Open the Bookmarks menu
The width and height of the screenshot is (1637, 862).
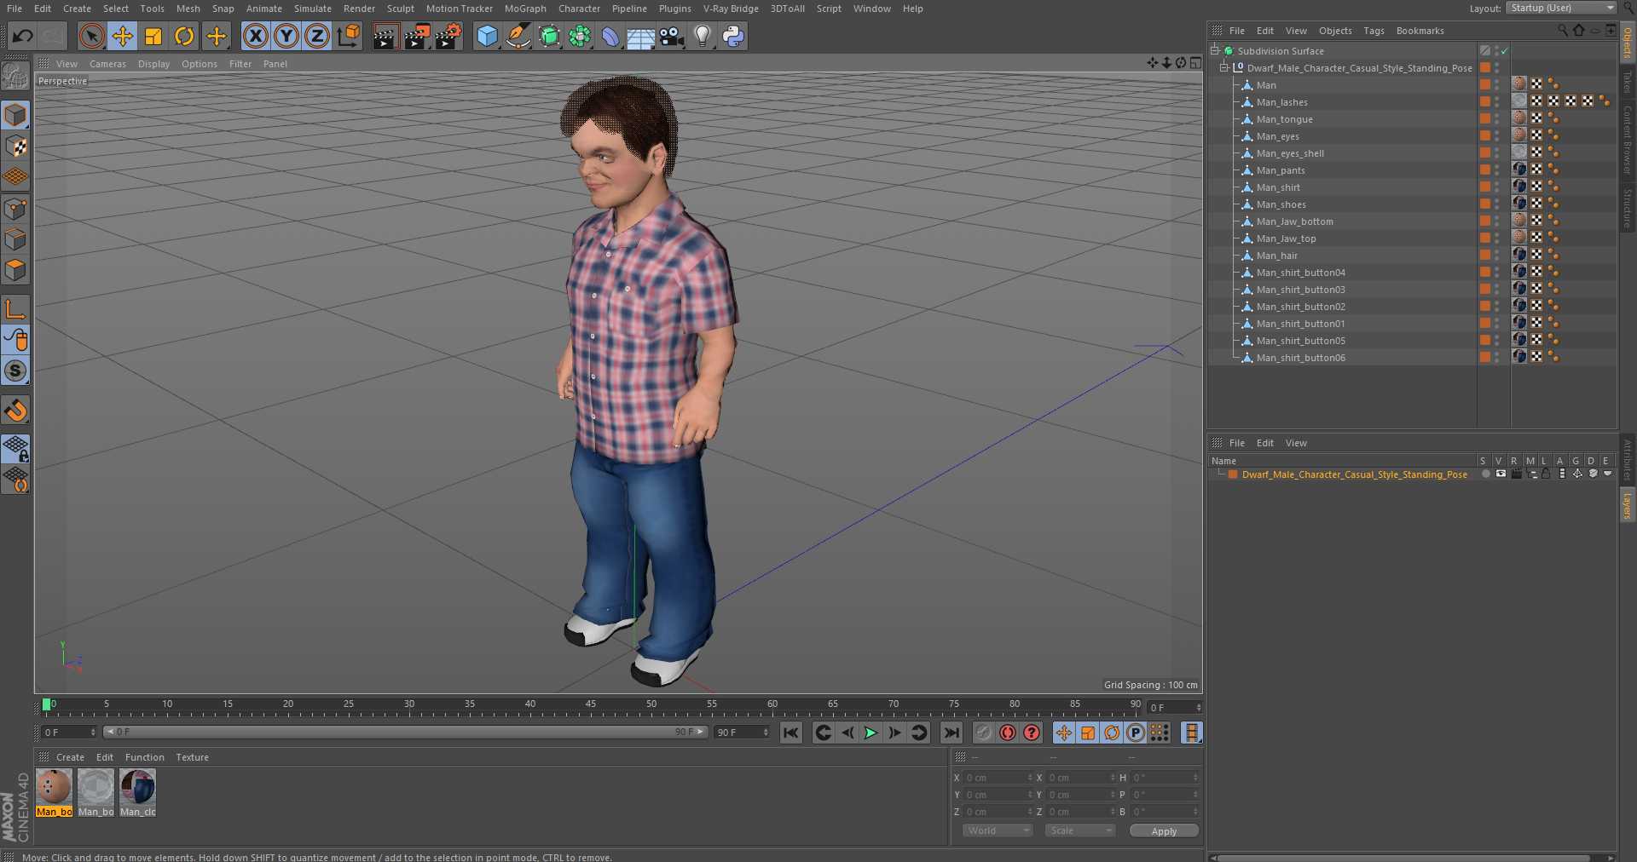click(x=1420, y=31)
